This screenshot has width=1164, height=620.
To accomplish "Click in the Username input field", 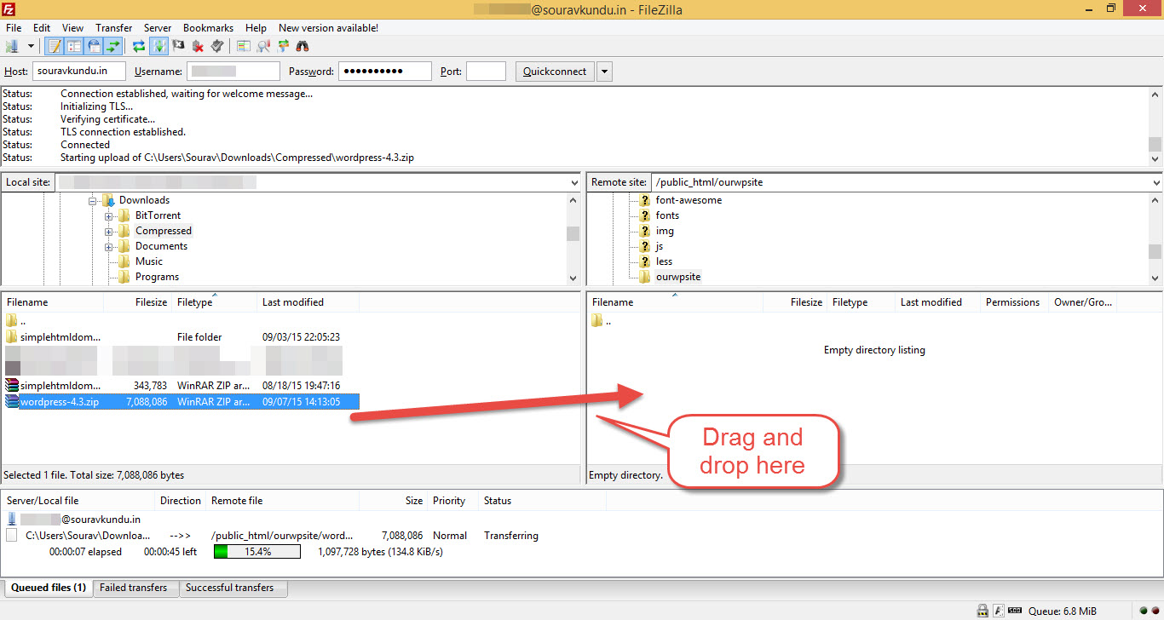I will pyautogui.click(x=233, y=72).
